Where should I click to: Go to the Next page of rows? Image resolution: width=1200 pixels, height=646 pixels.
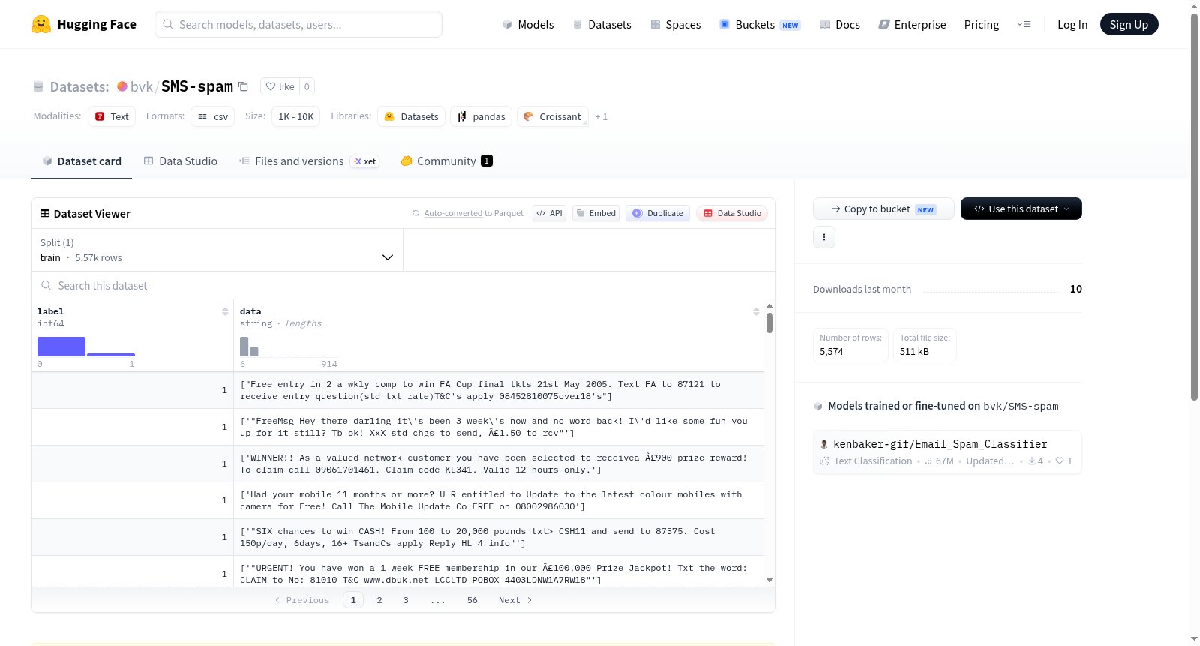pos(515,600)
